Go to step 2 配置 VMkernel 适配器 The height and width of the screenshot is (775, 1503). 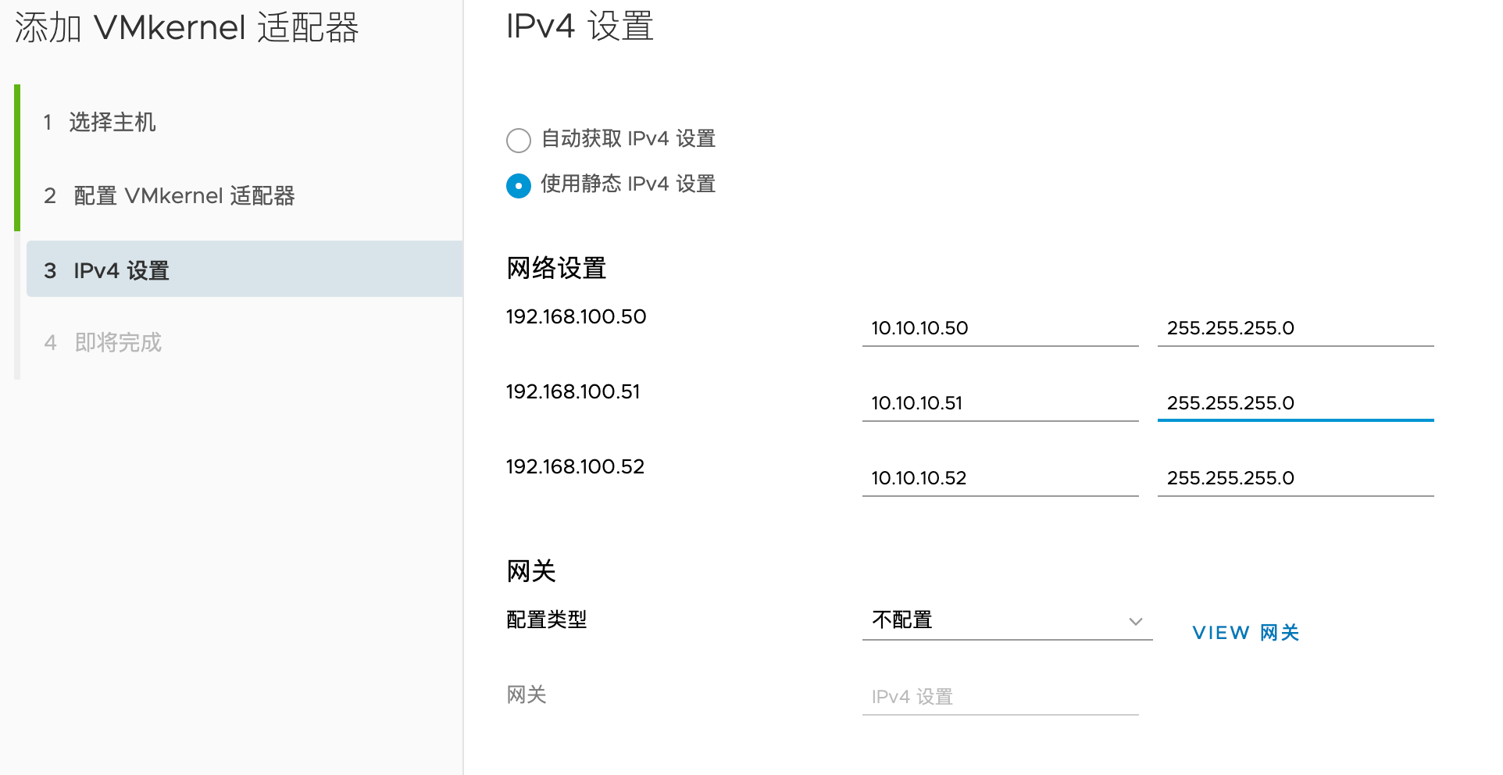184,196
